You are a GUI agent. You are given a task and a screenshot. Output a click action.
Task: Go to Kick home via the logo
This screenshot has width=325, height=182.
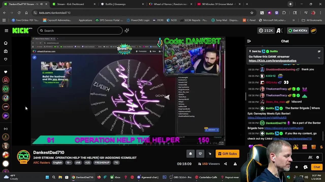pos(22,31)
